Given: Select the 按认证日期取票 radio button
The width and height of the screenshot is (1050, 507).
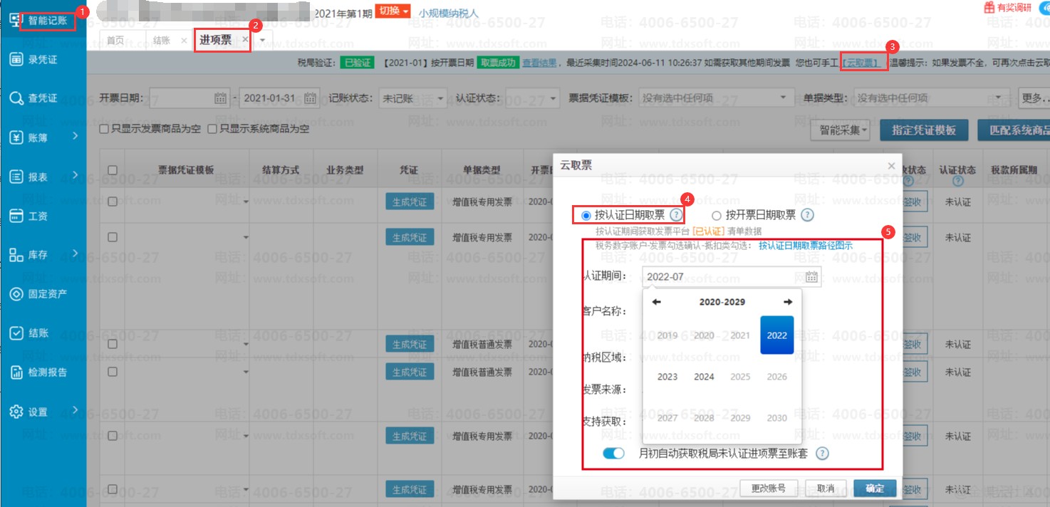Looking at the screenshot, I should [x=586, y=215].
